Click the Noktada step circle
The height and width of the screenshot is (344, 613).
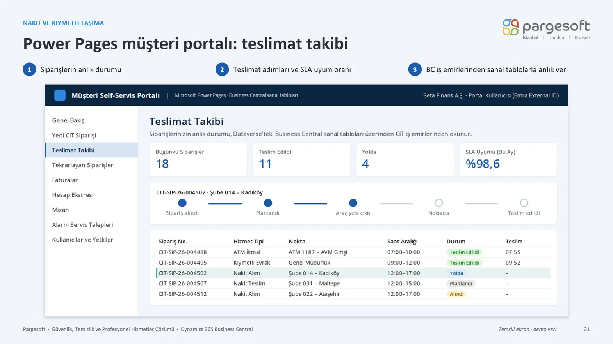pyautogui.click(x=439, y=203)
